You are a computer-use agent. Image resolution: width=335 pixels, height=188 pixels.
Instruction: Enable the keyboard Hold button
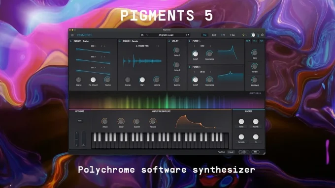click(80, 121)
